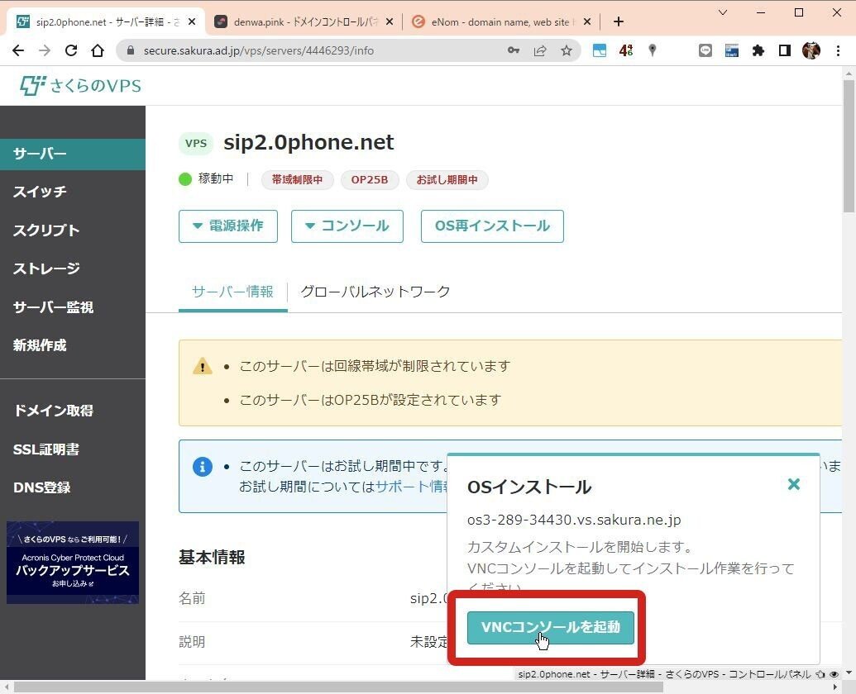Screen dimensions: 856x694
Task: Click the blue picture extension icon
Action: (732, 50)
